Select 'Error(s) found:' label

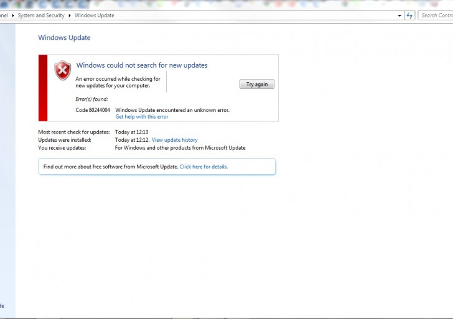[91, 99]
